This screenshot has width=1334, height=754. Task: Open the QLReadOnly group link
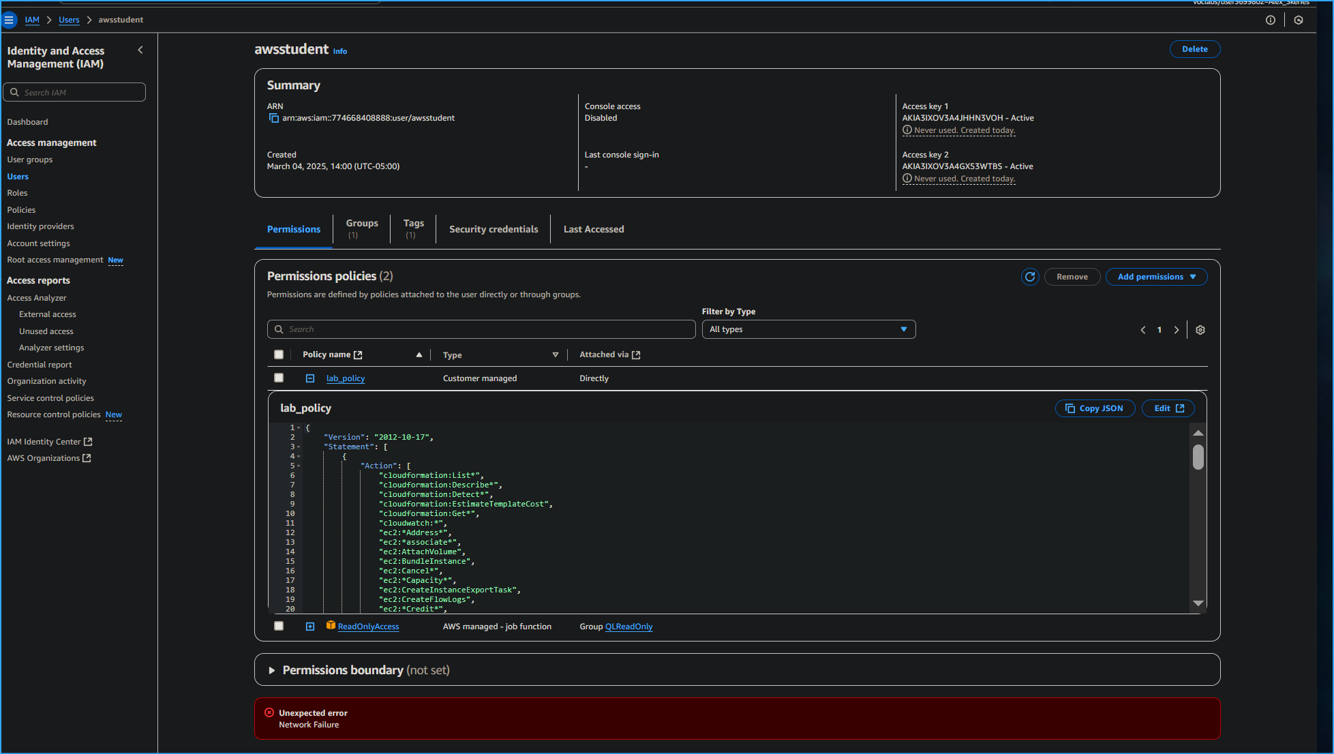tap(628, 626)
